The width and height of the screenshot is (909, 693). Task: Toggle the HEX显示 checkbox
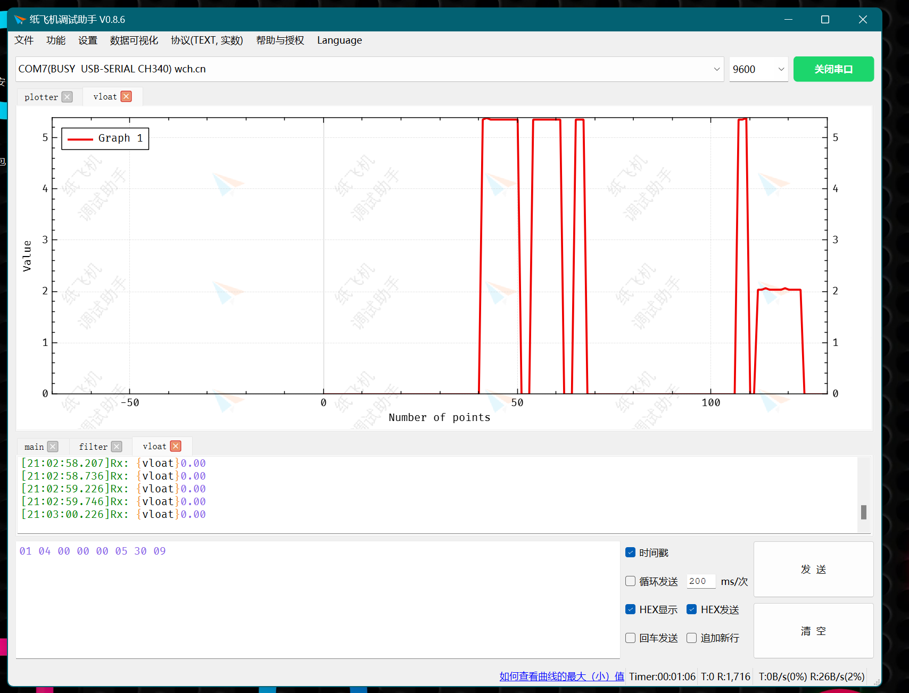pos(631,609)
